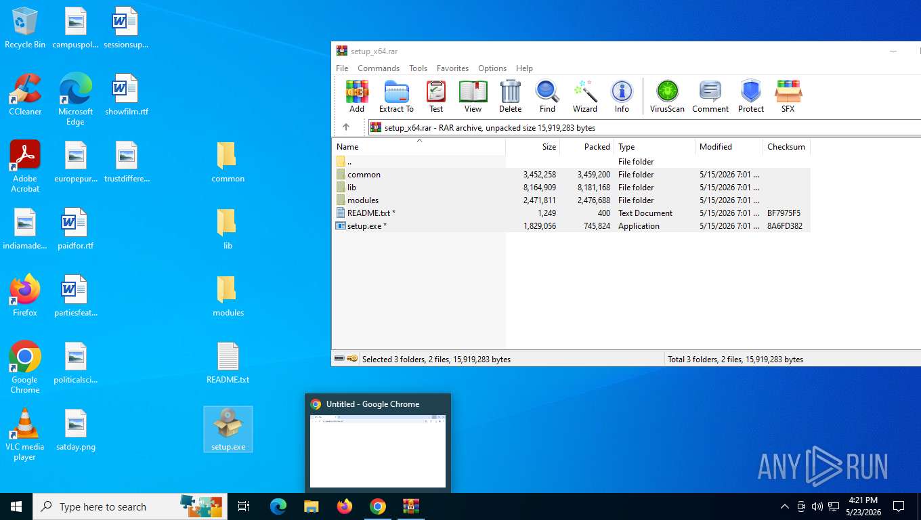Click the archive path address field
This screenshot has width=921, height=520.
coord(643,127)
